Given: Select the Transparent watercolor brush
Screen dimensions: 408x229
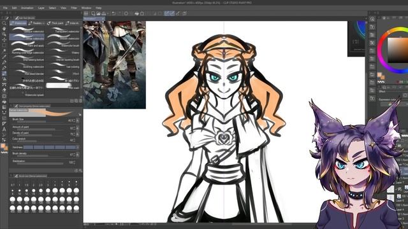Looking at the screenshot, I should (x=63, y=30).
